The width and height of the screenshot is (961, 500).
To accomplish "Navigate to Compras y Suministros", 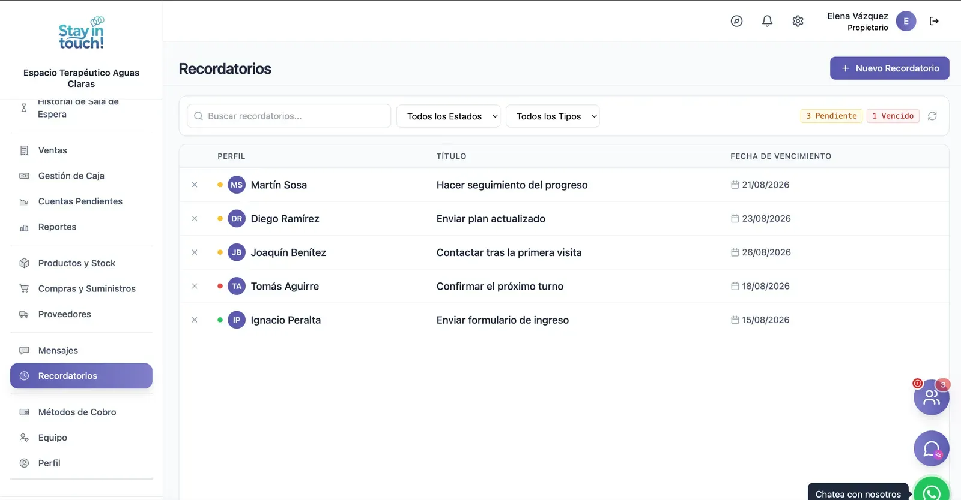I will click(x=81, y=288).
